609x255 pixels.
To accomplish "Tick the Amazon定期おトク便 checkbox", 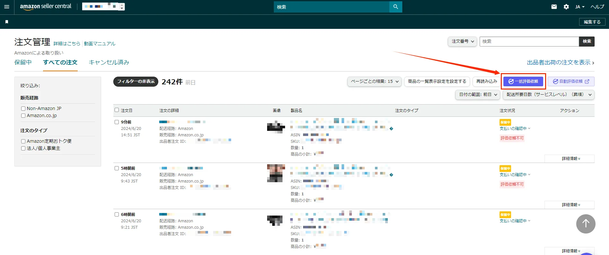I will pos(23,141).
